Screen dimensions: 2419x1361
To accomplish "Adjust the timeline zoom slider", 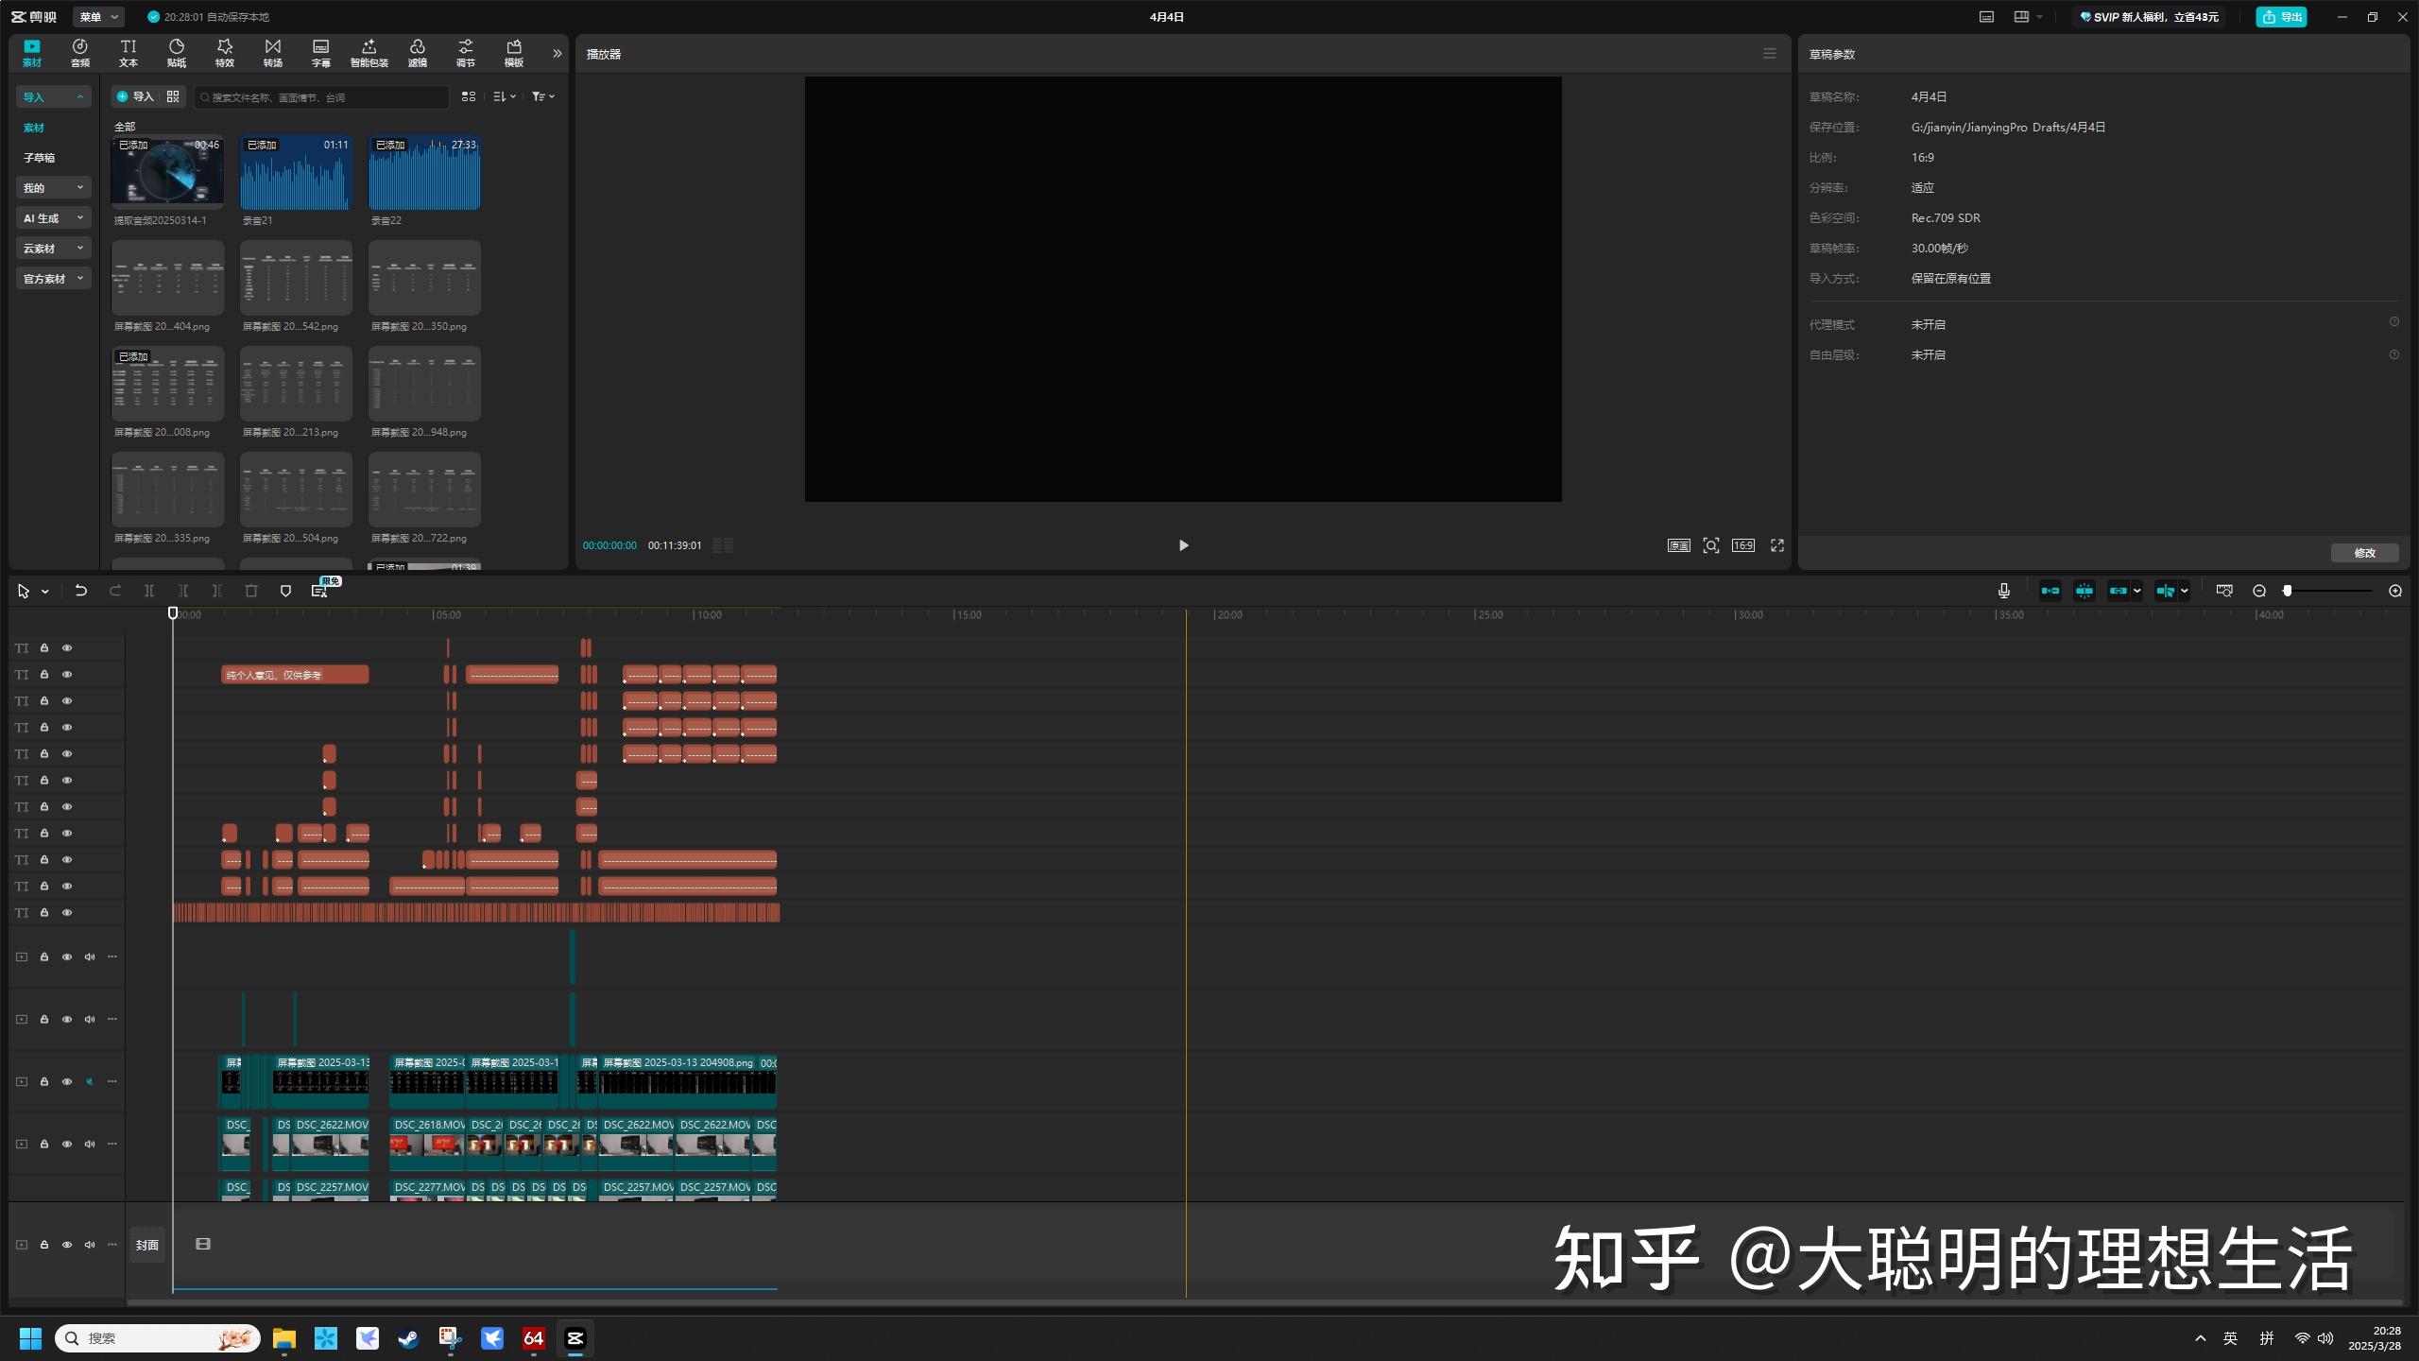I will [2287, 590].
